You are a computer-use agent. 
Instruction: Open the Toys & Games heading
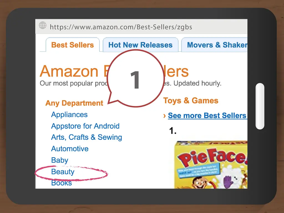[191, 100]
